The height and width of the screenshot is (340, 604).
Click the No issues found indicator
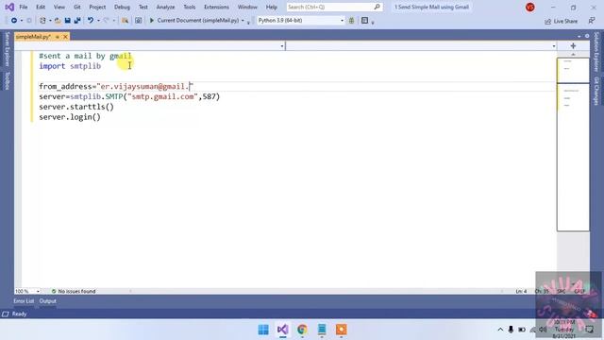[74, 292]
